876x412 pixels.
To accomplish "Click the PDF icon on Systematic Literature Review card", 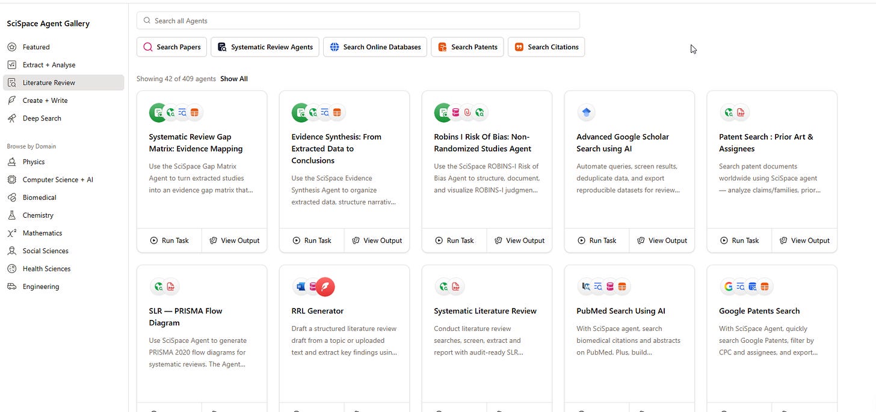I will [x=455, y=287].
